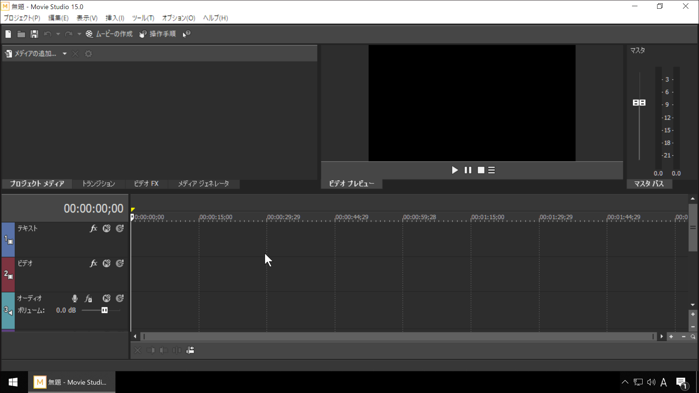Open track FX on ビデオ track
The image size is (699, 393).
tap(94, 263)
